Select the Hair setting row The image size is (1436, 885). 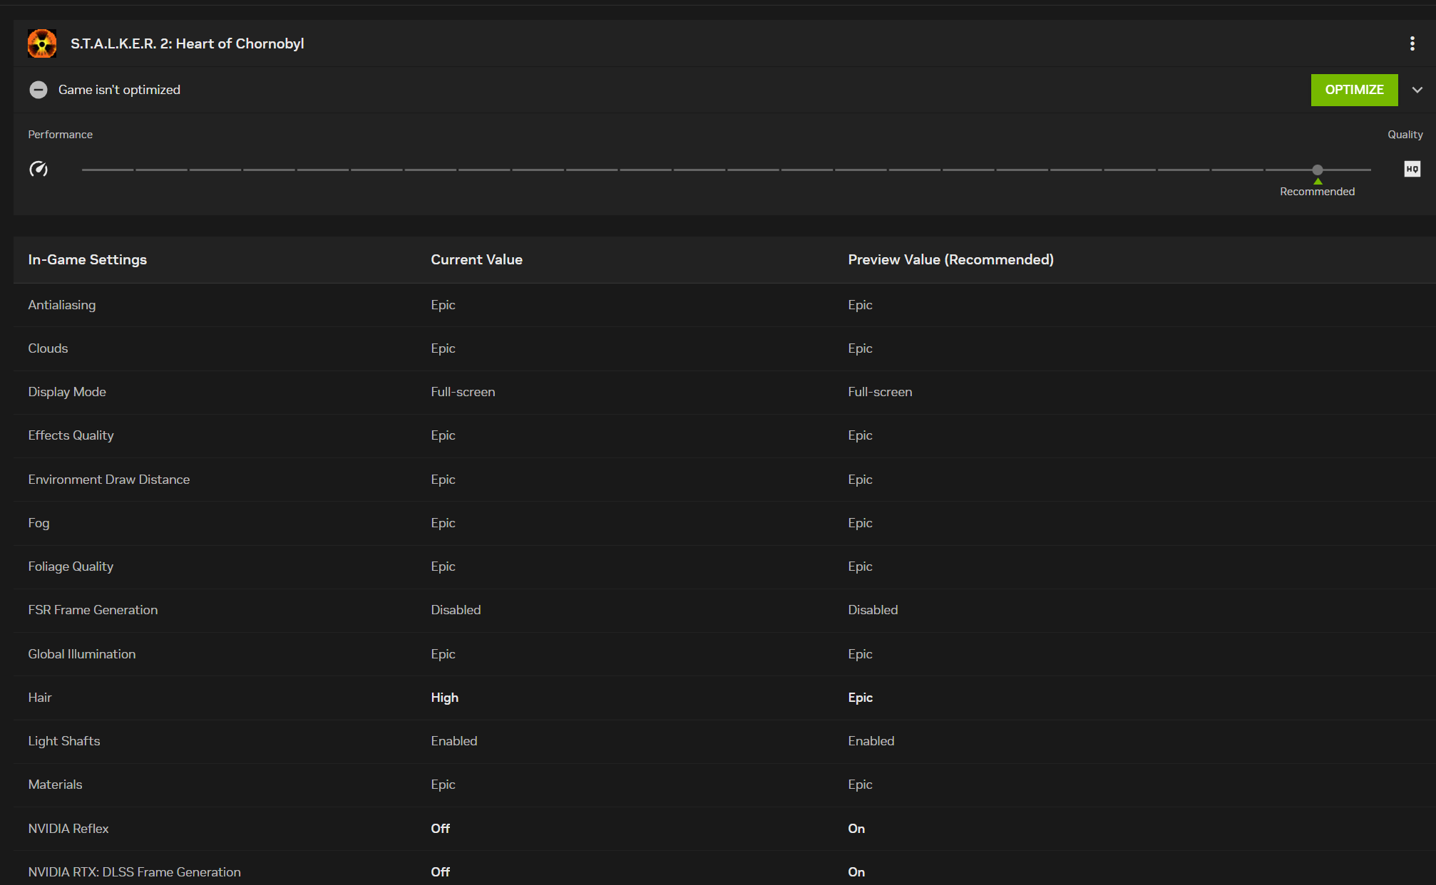[x=724, y=698]
